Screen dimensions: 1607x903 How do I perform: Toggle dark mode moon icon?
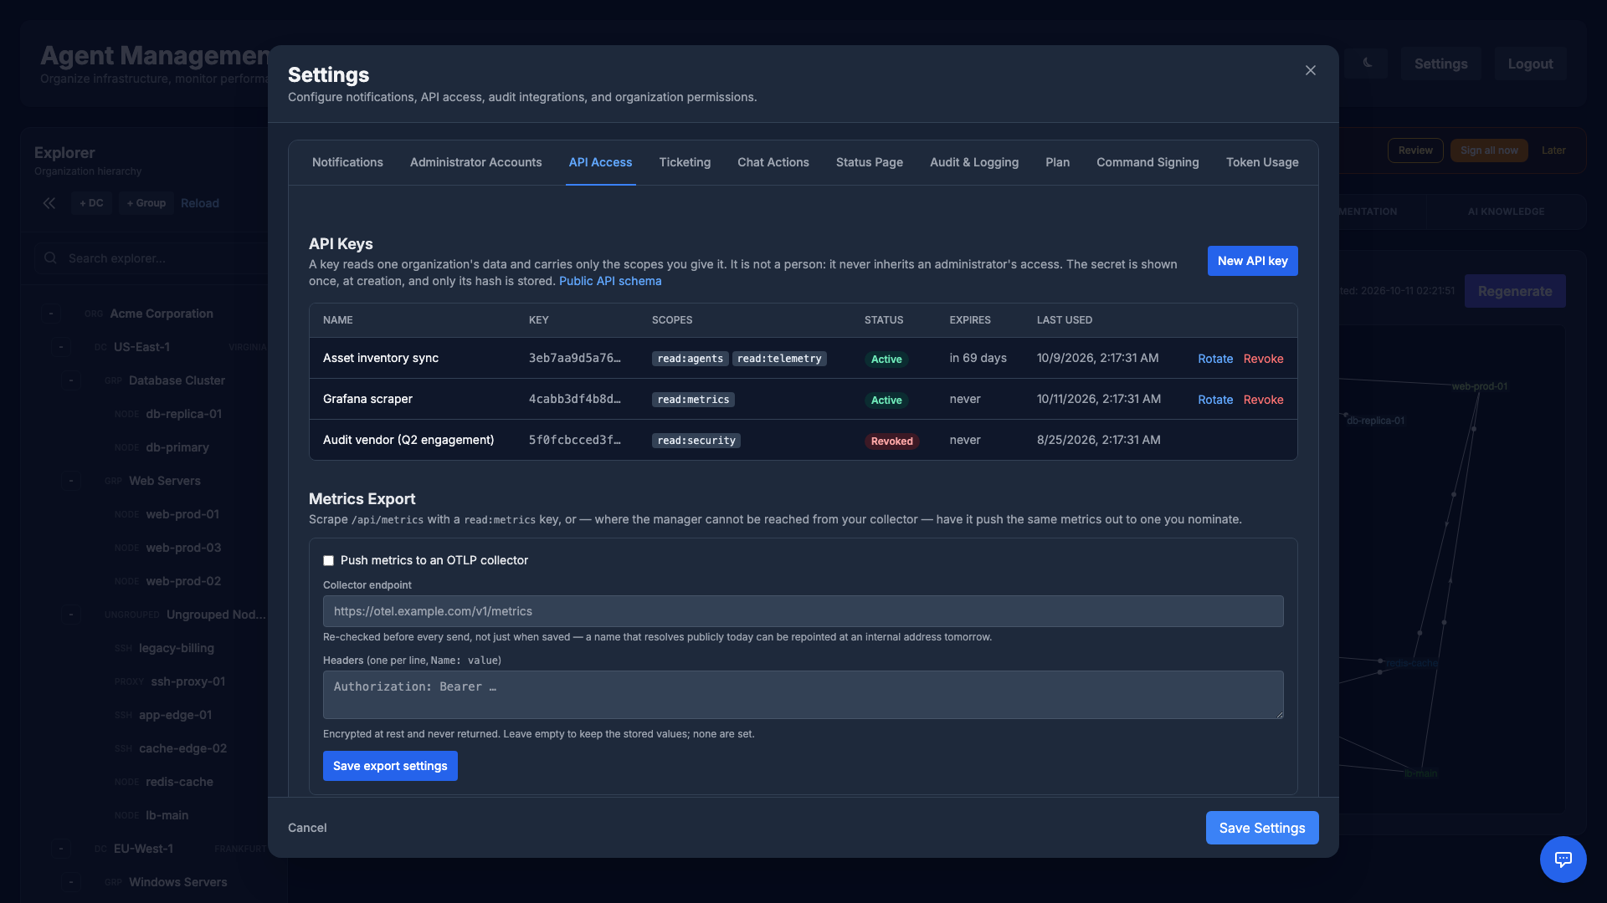click(1368, 64)
